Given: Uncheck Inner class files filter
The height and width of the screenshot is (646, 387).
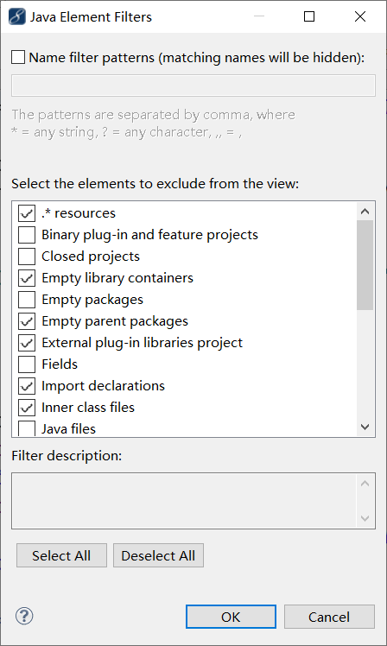Looking at the screenshot, I should pos(27,408).
